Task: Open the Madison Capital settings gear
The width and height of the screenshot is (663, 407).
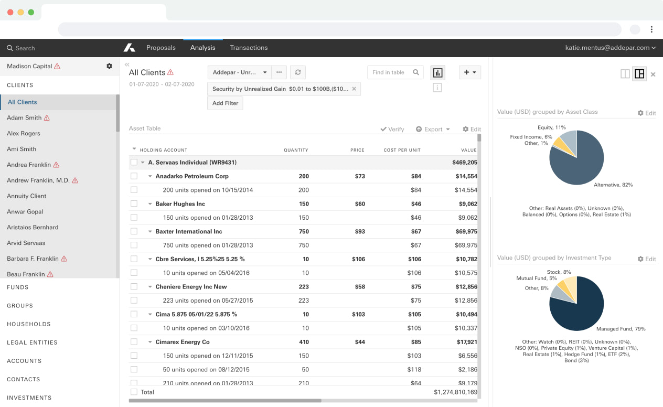Action: (109, 66)
